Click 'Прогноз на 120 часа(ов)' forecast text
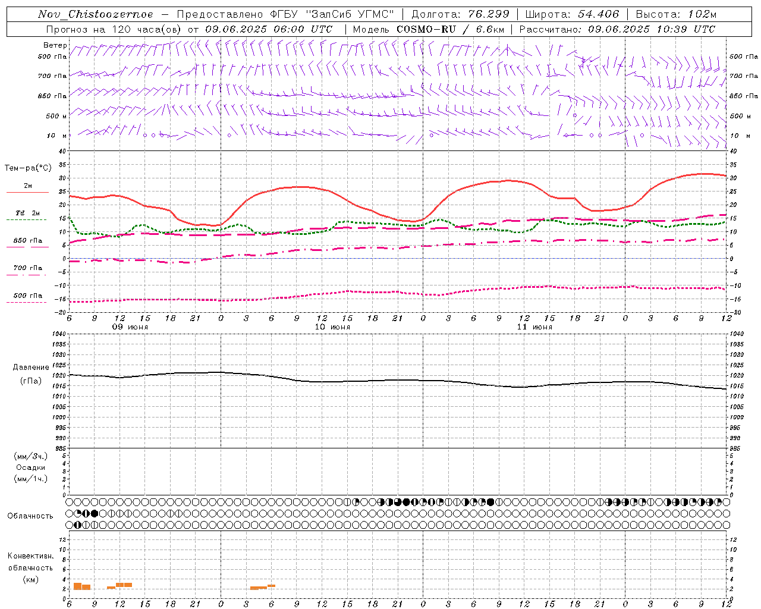761x609 pixels. pos(114,29)
